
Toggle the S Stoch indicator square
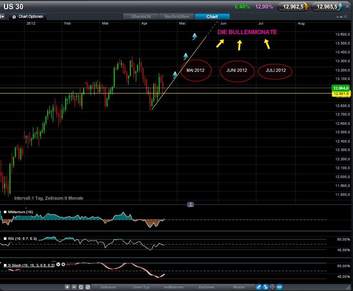(5, 265)
